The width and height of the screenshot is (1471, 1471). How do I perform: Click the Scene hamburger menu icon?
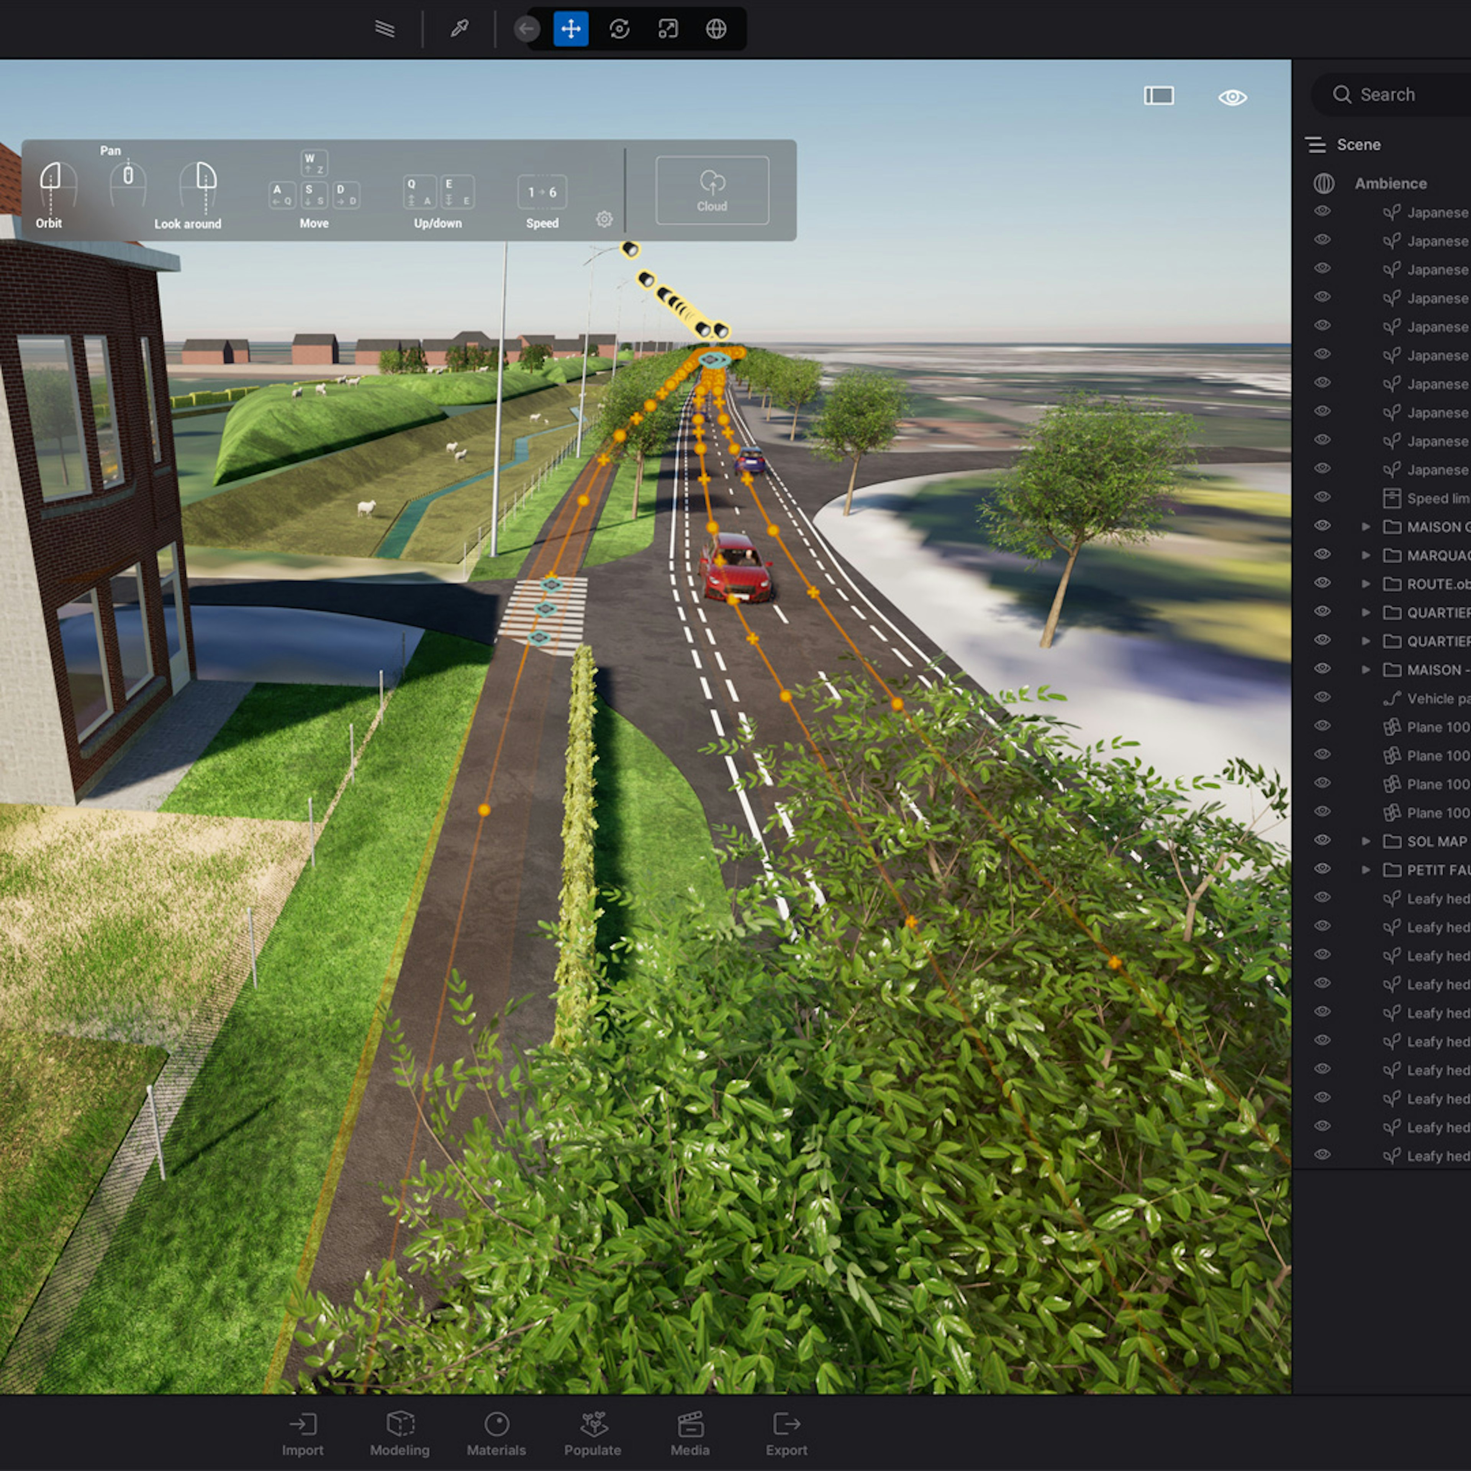click(1316, 145)
